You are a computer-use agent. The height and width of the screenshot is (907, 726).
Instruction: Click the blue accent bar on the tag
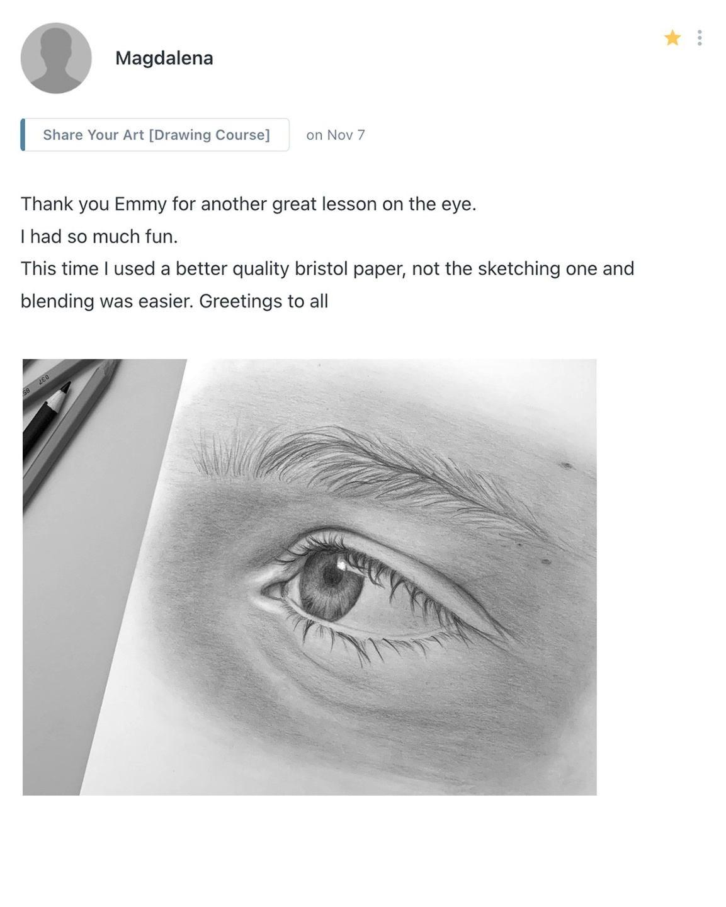23,135
